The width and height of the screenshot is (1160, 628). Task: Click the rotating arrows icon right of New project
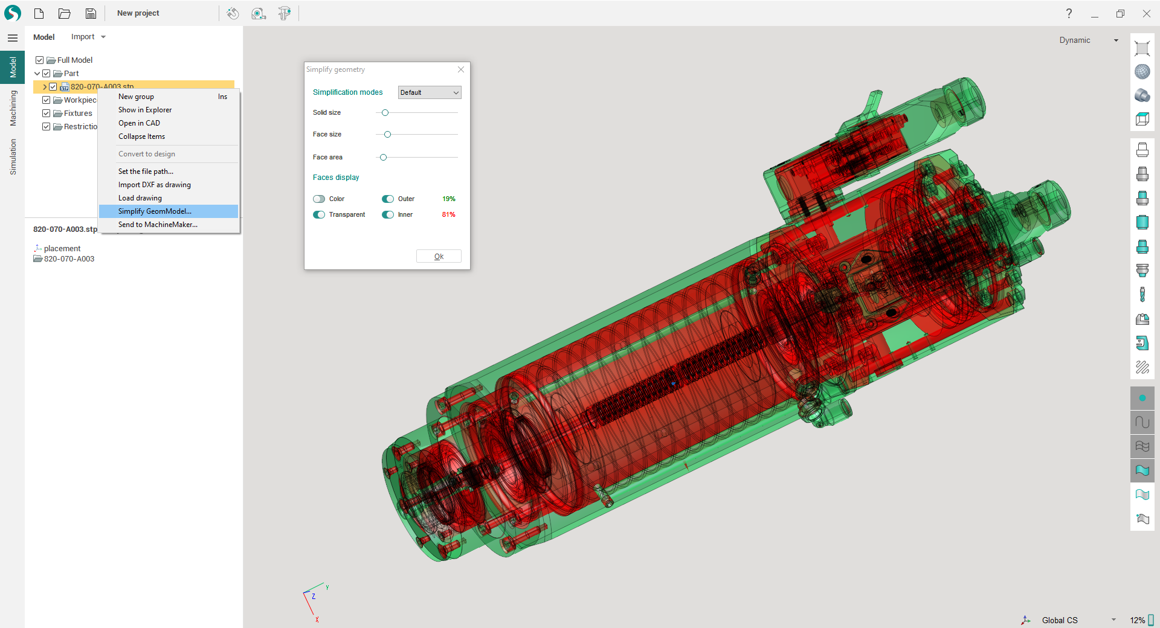[x=233, y=13]
